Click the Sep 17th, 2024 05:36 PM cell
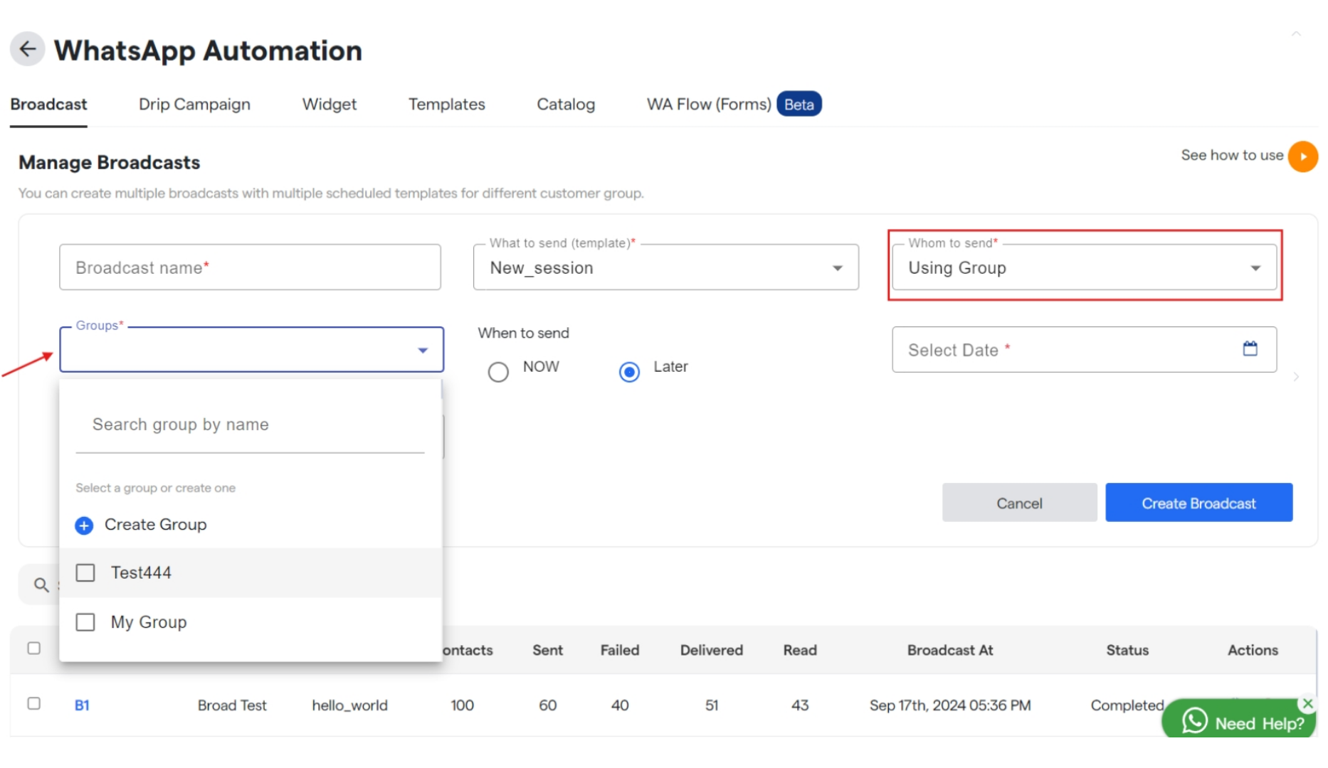Screen dimensions: 1328x768 pyautogui.click(x=949, y=705)
